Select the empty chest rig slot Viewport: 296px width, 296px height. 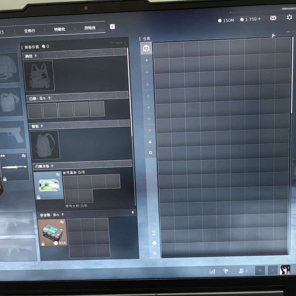tap(39, 76)
